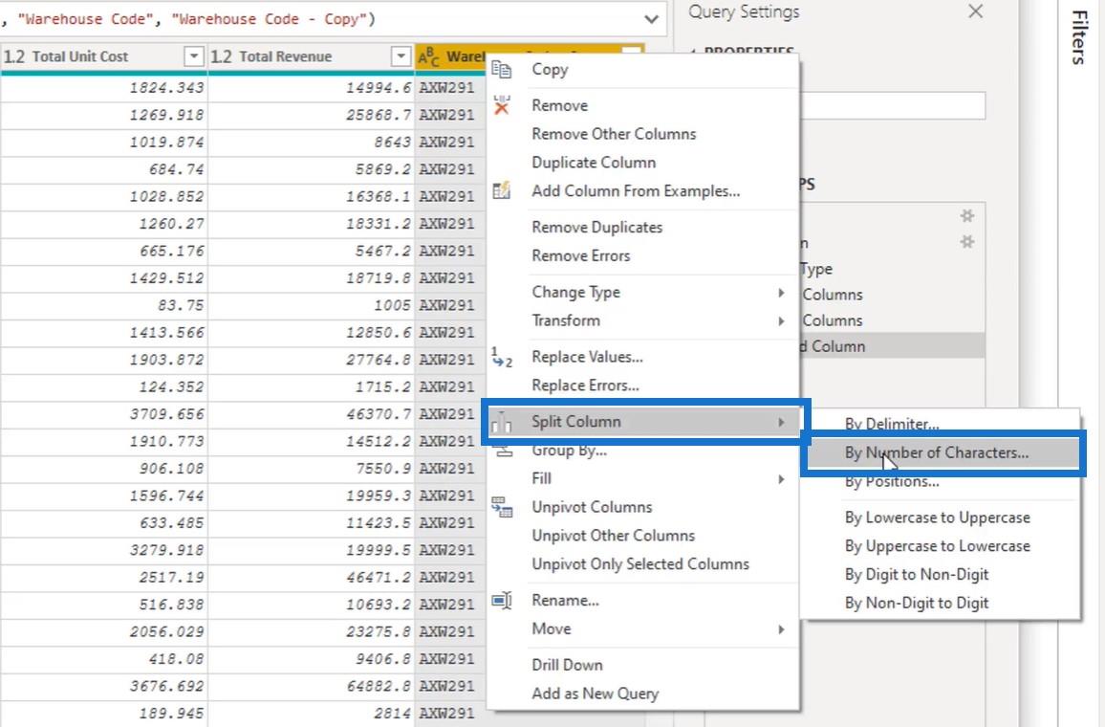This screenshot has height=727, width=1105.
Task: Click the Add Column From Examples icon
Action: coord(502,190)
